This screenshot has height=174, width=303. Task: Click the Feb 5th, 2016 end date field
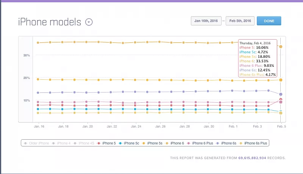click(240, 21)
